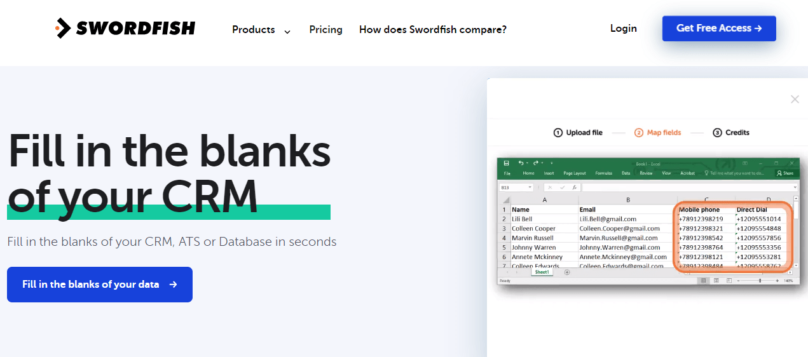Select row 4 header

click(x=503, y=238)
